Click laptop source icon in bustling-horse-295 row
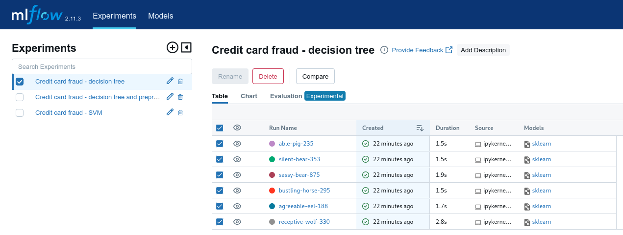 [478, 191]
